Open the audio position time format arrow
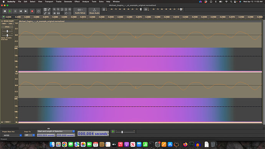 pos(108,134)
